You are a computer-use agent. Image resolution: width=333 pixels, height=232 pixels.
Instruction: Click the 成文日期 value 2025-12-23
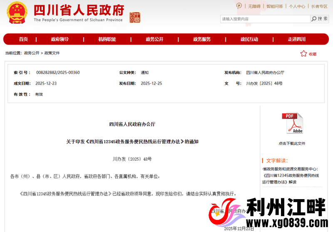pos(46,83)
